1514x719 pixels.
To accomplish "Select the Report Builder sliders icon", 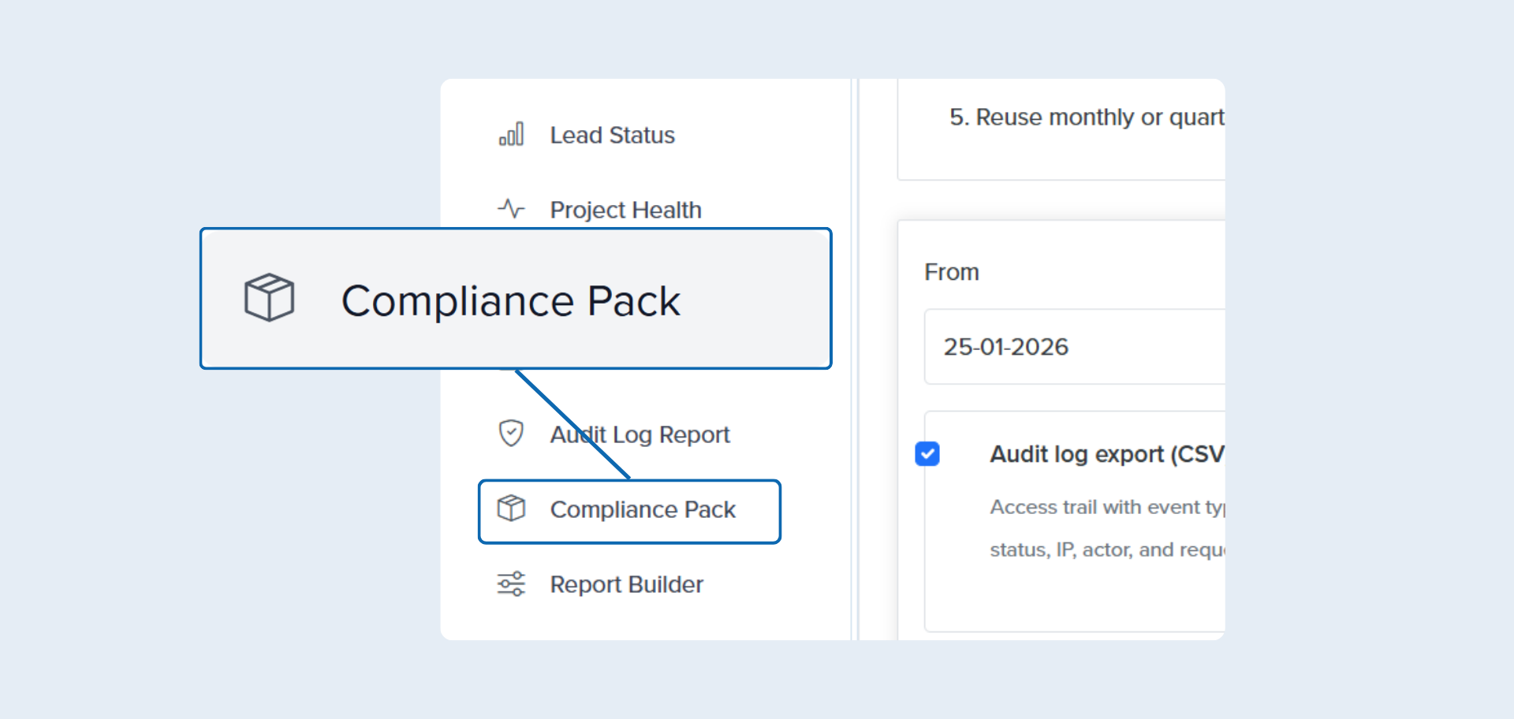I will coord(510,583).
